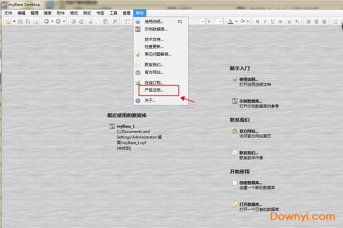343x228 pixels.
Task: Toggle strikethrough formatting
Action: (280, 22)
